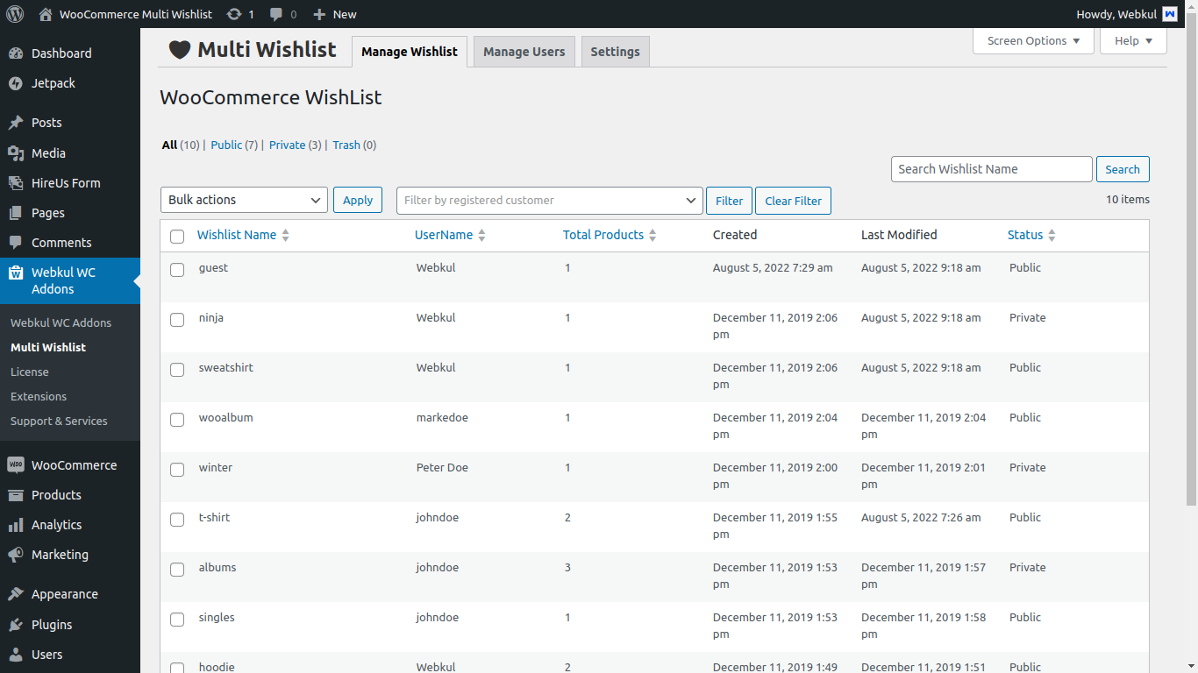Image resolution: width=1198 pixels, height=673 pixels.
Task: Expand the Screen Options panel
Action: (1033, 41)
